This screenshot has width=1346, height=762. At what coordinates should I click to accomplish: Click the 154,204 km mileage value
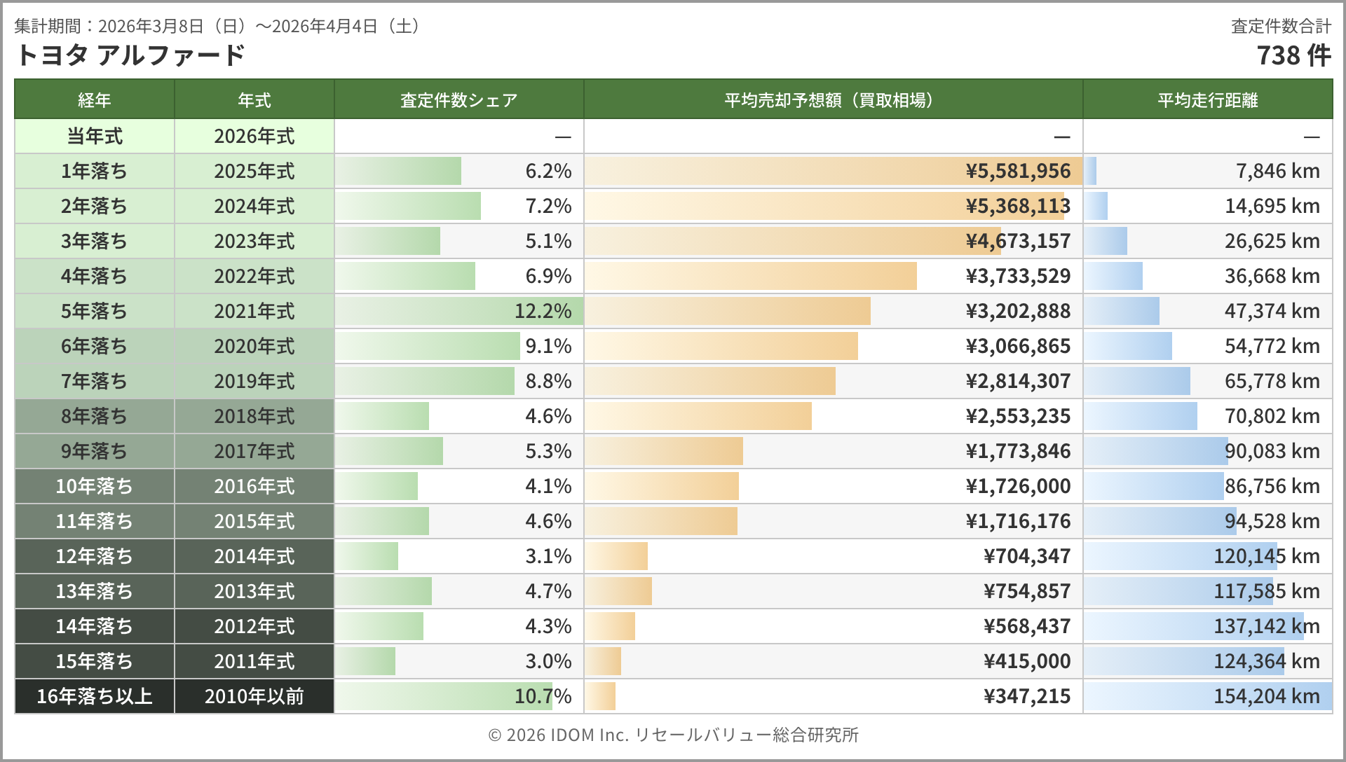click(1266, 696)
